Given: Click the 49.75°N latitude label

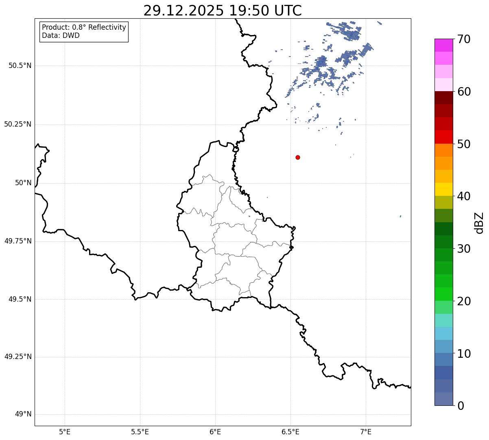Looking at the screenshot, I should pos(18,241).
